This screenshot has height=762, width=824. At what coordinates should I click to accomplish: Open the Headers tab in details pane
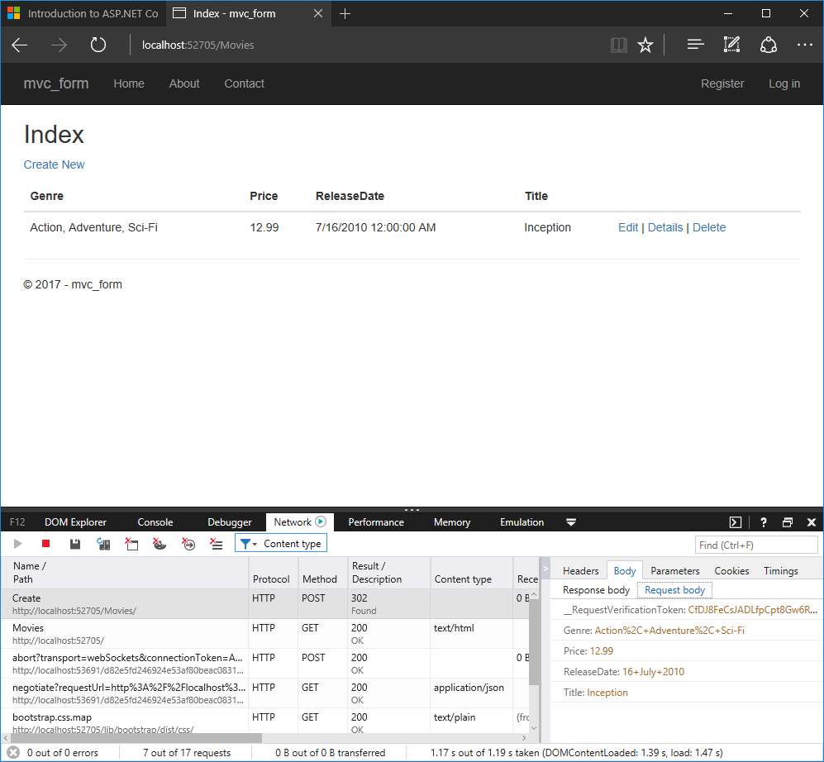[x=580, y=571]
